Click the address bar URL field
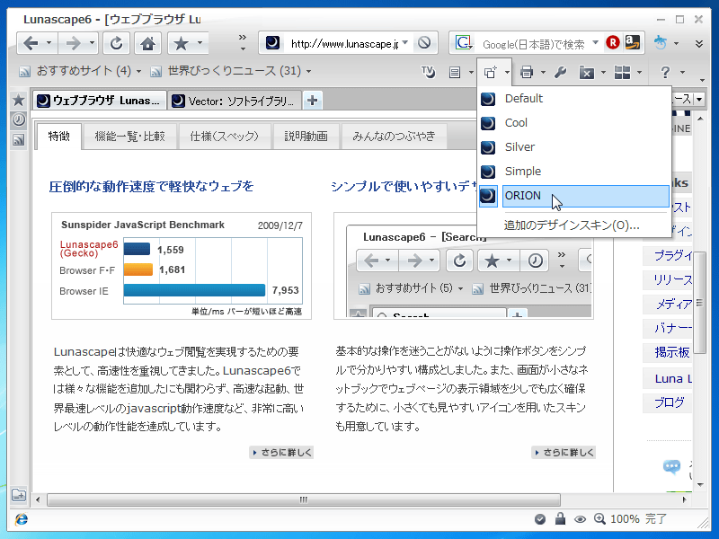The width and height of the screenshot is (719, 539). (x=344, y=43)
